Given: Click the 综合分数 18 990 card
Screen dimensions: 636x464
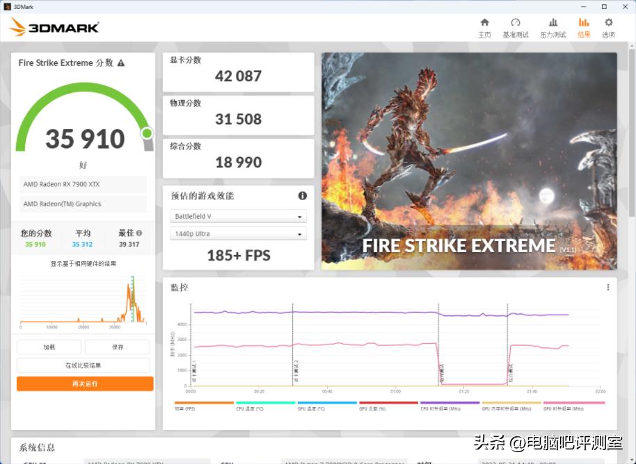Looking at the screenshot, I should pos(238,158).
